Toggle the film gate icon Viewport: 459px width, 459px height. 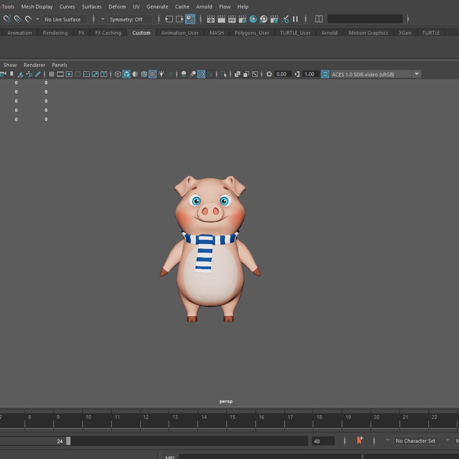(x=60, y=74)
